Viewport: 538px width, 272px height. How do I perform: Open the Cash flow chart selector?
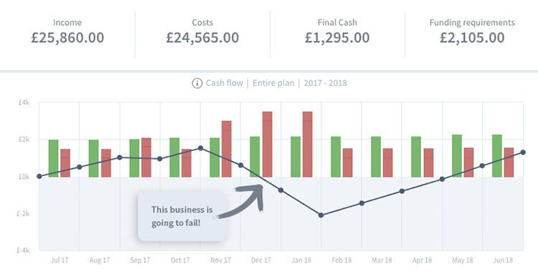point(225,83)
